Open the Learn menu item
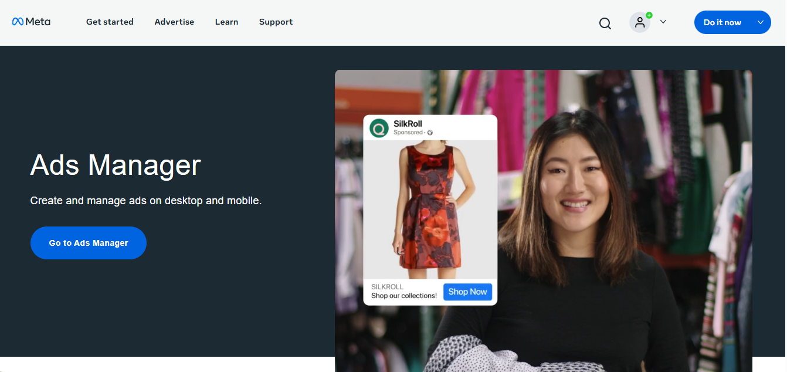The height and width of the screenshot is (372, 787). pyautogui.click(x=226, y=22)
